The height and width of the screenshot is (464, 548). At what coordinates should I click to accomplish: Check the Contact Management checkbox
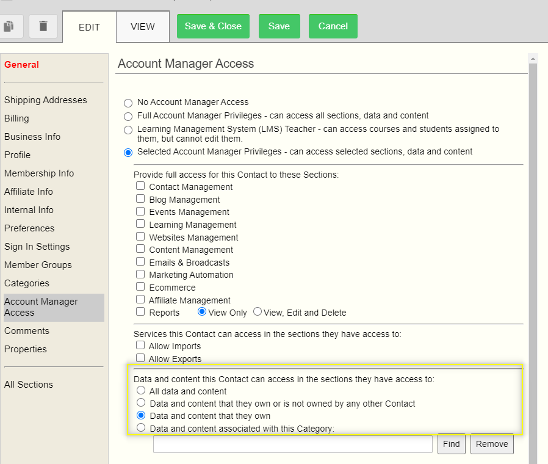140,186
